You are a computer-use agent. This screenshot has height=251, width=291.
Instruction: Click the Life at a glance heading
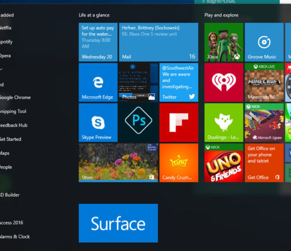point(94,15)
